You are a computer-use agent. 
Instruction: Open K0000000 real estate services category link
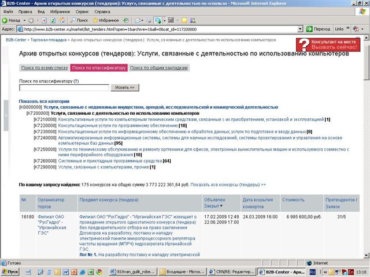coord(161,107)
